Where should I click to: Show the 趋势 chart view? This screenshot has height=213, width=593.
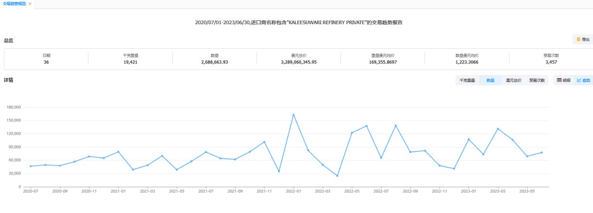pos(583,80)
